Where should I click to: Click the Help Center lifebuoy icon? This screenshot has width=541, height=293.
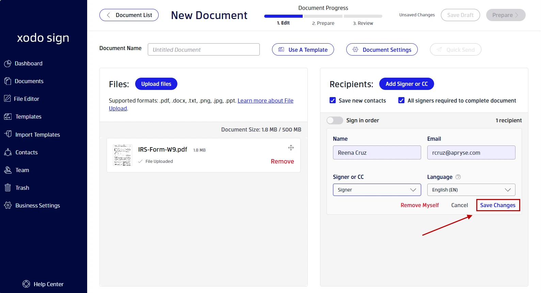point(26,284)
